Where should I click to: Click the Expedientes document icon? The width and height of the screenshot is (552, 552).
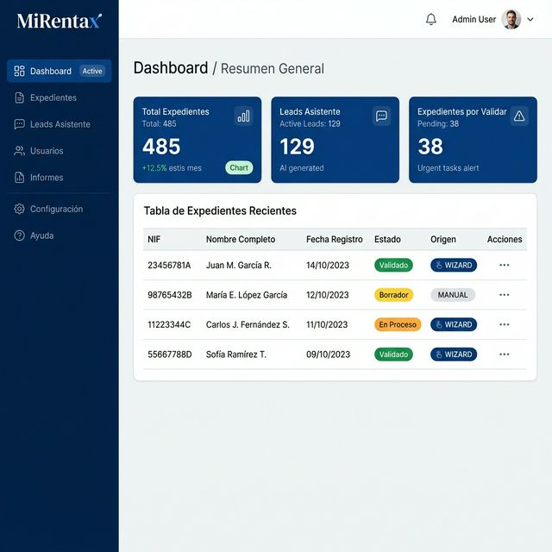pos(19,97)
